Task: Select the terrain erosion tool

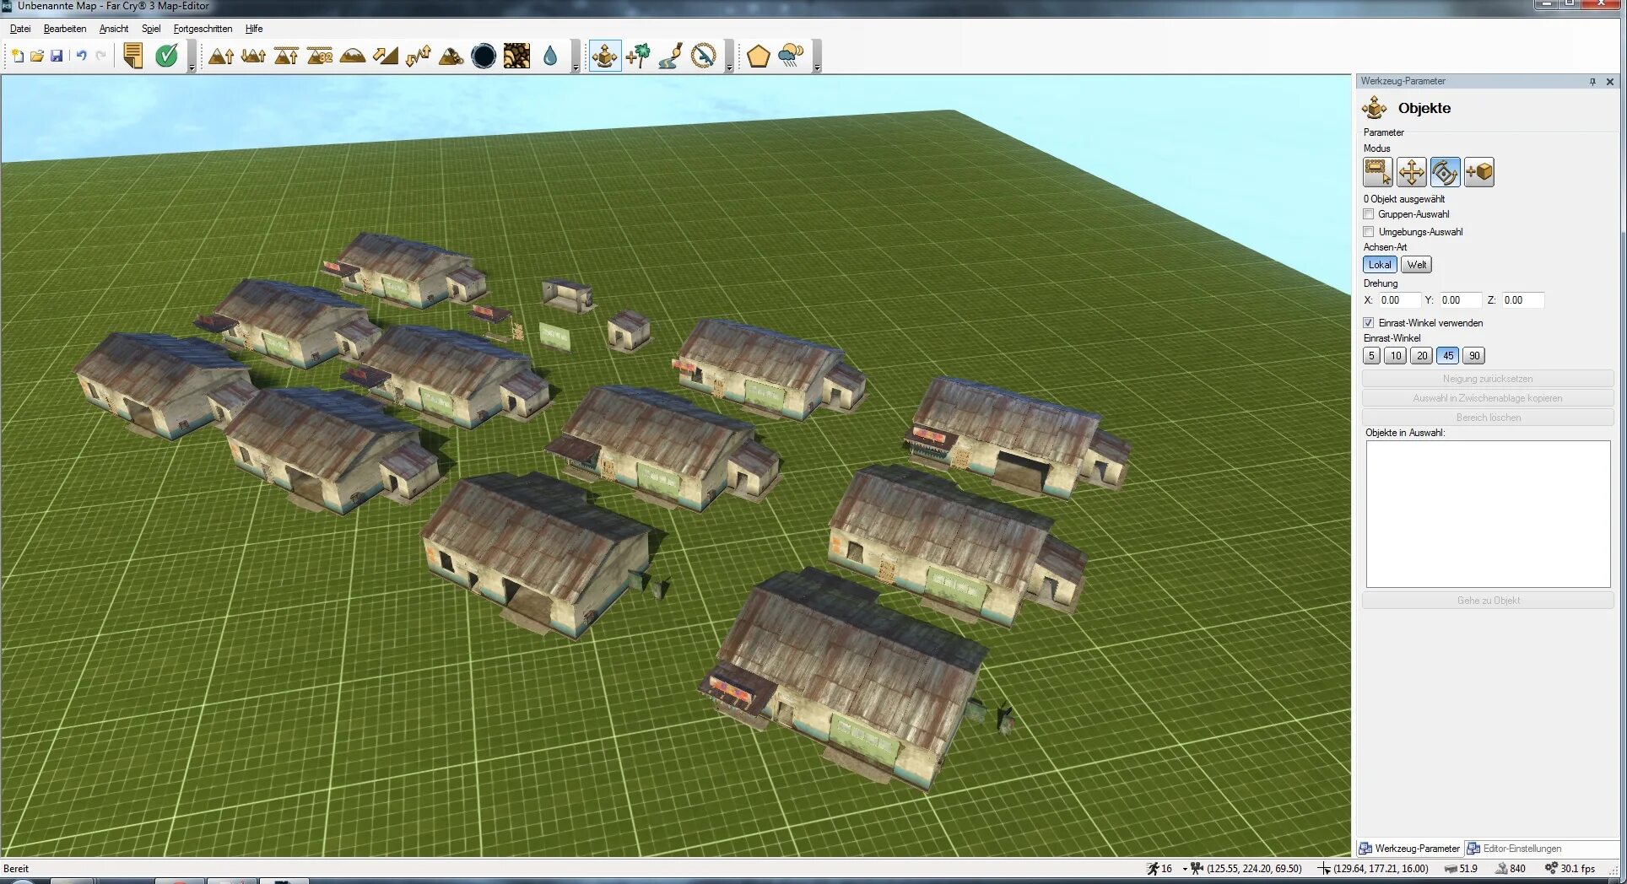Action: tap(451, 56)
